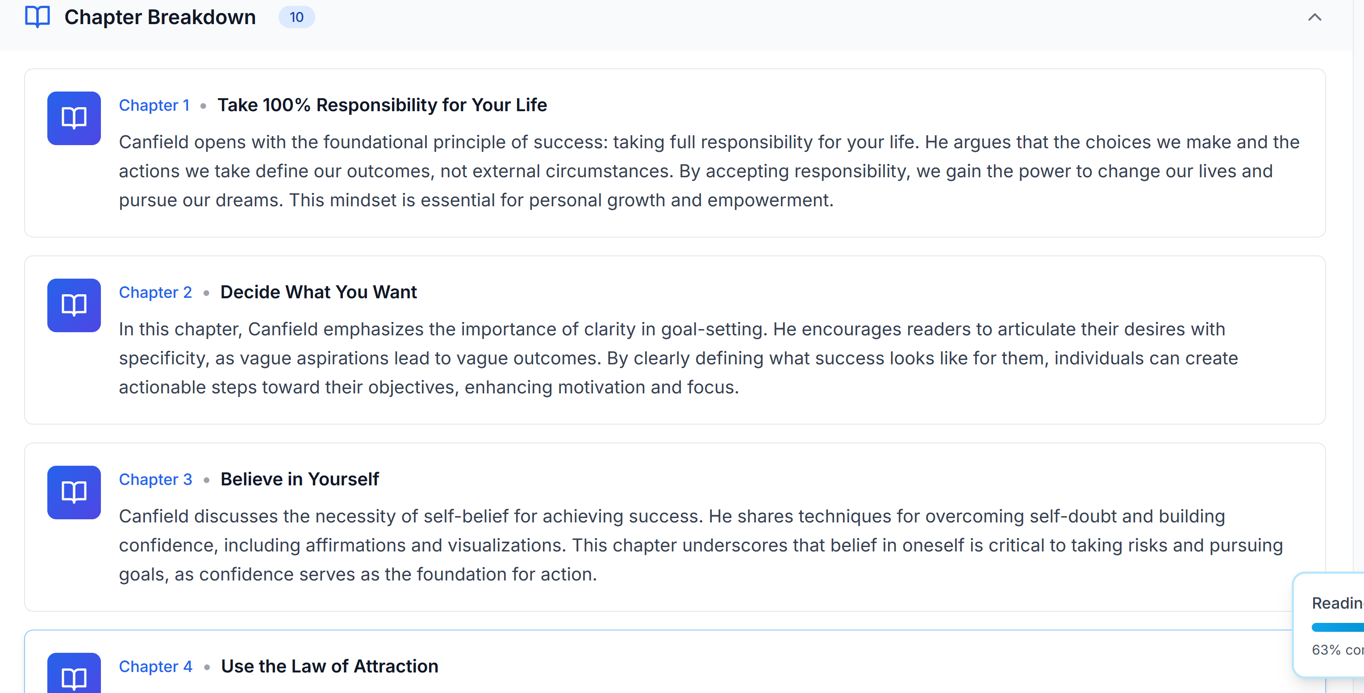1364x693 pixels.
Task: Open the Chapter 1 link
Action: (154, 105)
